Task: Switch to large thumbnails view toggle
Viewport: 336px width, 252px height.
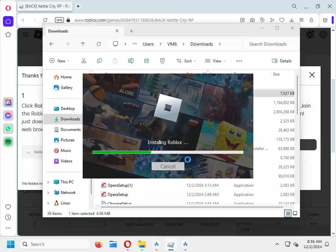Action: (295, 213)
